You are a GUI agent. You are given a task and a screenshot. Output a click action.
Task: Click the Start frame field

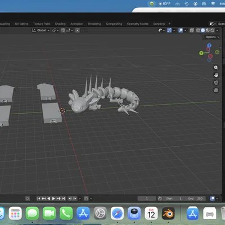click(173, 199)
